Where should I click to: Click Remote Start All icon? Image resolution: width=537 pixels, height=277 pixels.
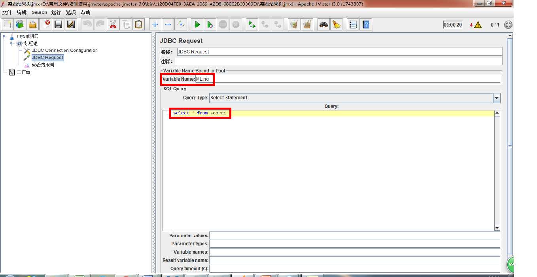pyautogui.click(x=252, y=25)
